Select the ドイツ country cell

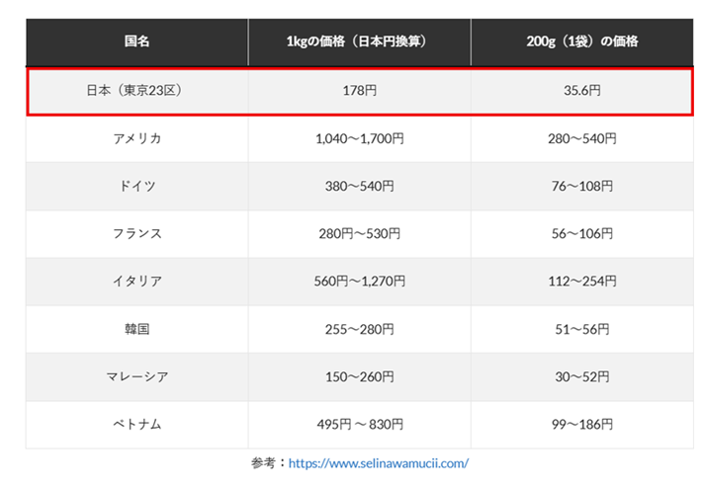coord(136,186)
